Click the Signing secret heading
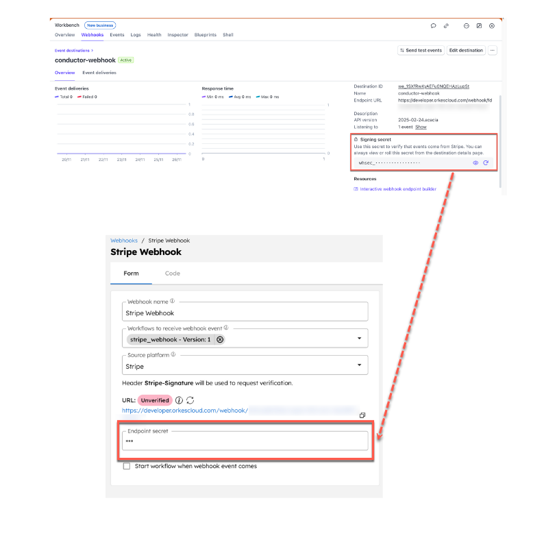Viewport: 544px width, 536px height. click(375, 140)
